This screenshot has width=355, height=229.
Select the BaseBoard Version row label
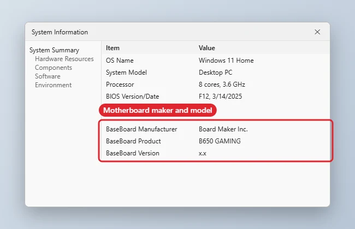133,153
